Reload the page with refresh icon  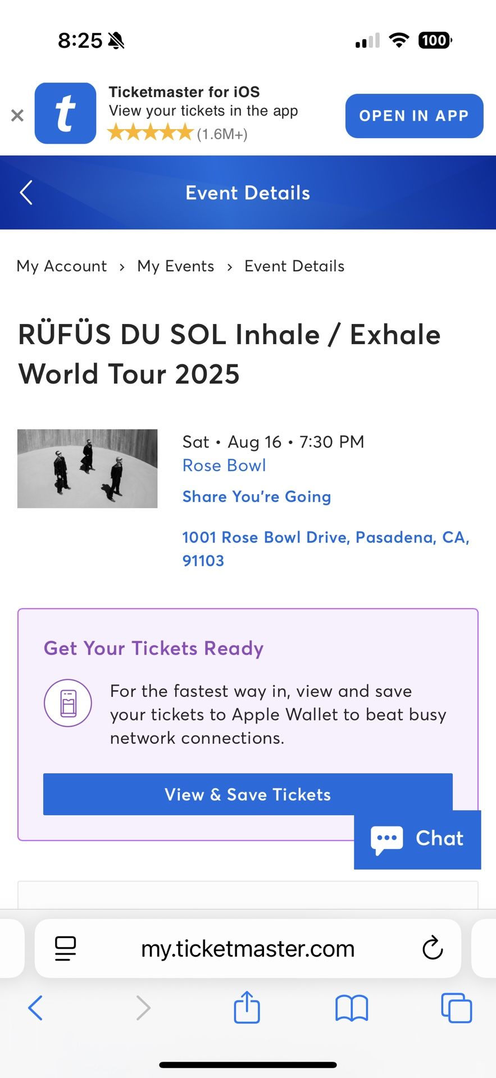pyautogui.click(x=433, y=949)
